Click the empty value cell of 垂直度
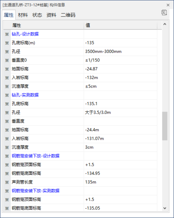174x218 pixels. click(121, 121)
